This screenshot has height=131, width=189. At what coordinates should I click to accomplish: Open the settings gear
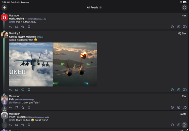tap(184, 8)
